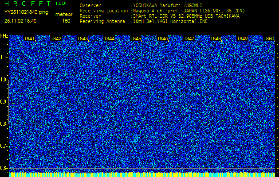Click the 1841 time marker

point(29,38)
